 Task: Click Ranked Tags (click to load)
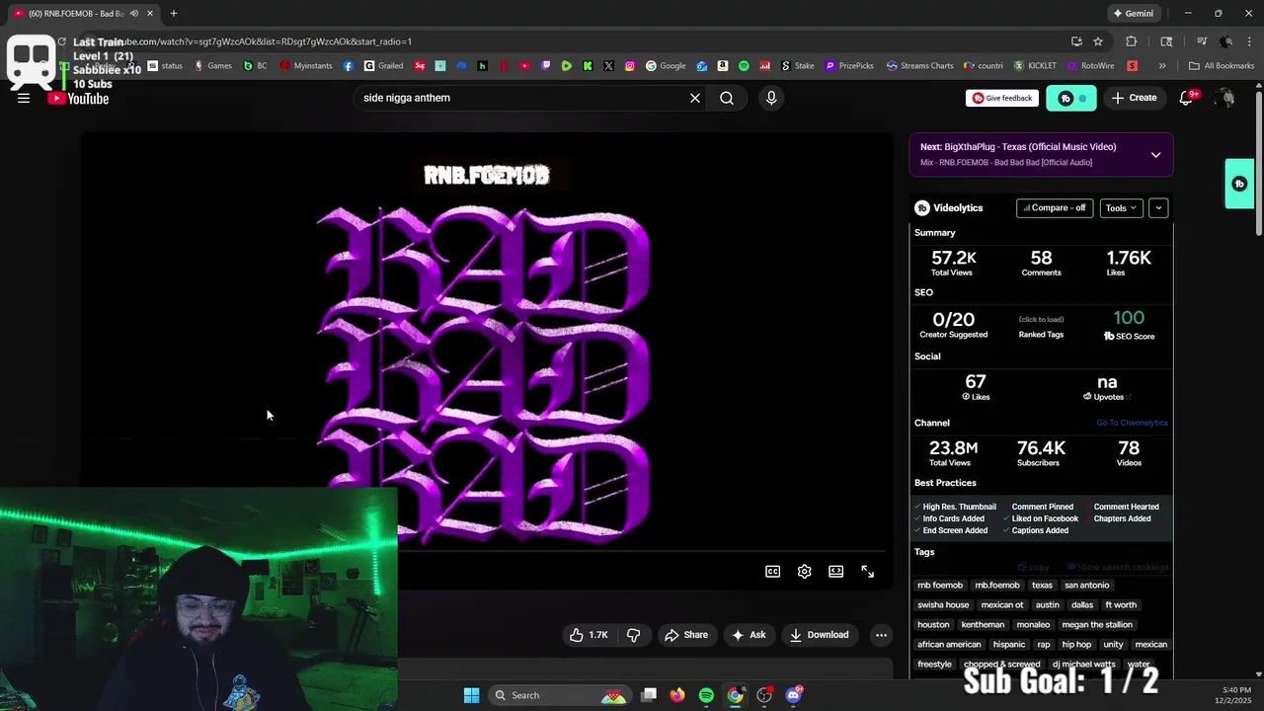click(x=1041, y=327)
